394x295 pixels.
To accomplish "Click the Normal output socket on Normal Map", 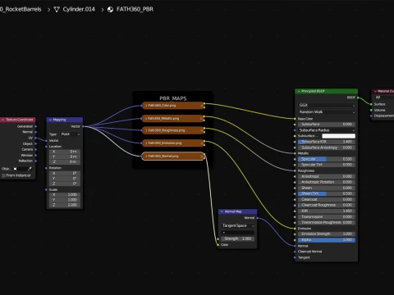I will pyautogui.click(x=257, y=218).
